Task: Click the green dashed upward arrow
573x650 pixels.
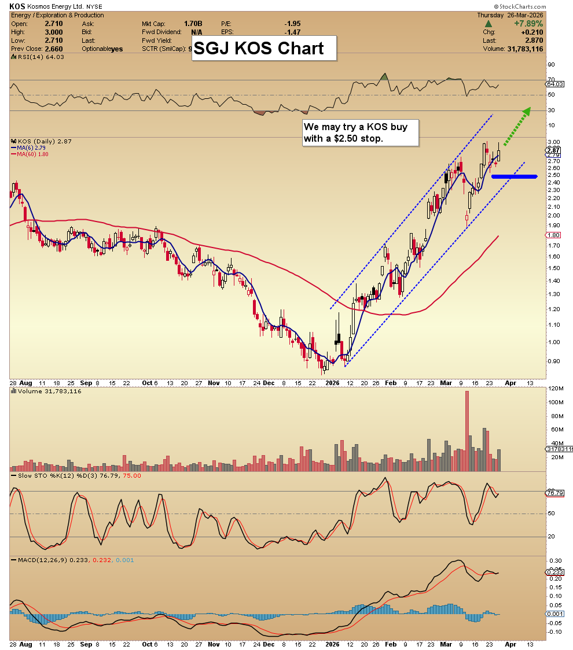Action: (x=516, y=126)
